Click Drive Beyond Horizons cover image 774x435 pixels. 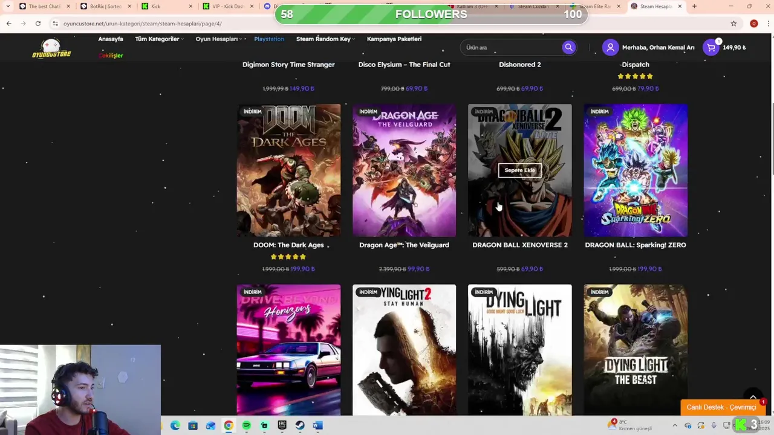tap(288, 350)
